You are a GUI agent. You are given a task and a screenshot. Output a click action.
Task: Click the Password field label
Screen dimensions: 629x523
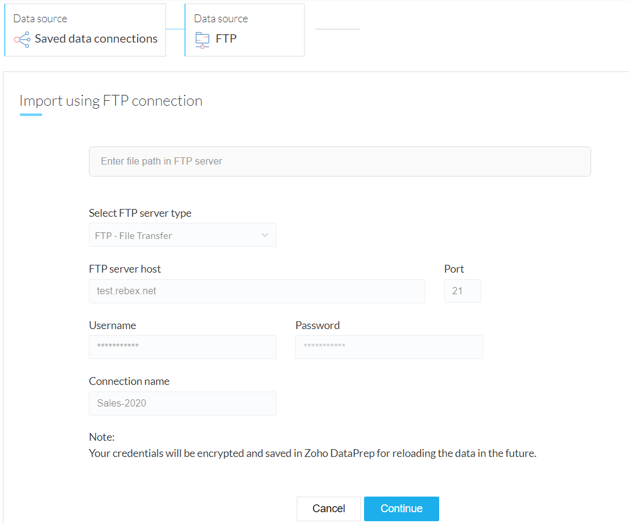(x=317, y=325)
